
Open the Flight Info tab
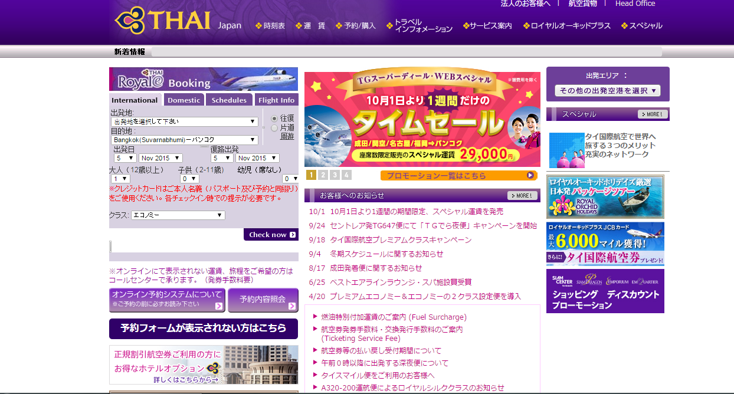coord(277,100)
